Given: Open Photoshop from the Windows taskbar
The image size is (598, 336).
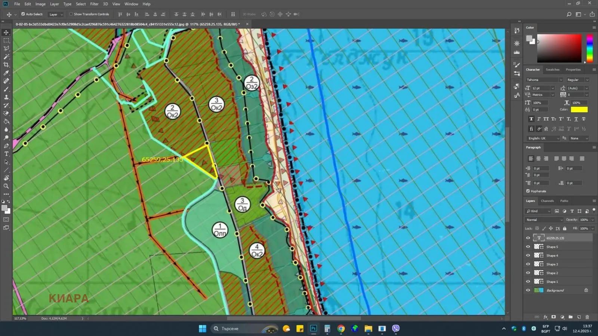Looking at the screenshot, I should (x=313, y=329).
